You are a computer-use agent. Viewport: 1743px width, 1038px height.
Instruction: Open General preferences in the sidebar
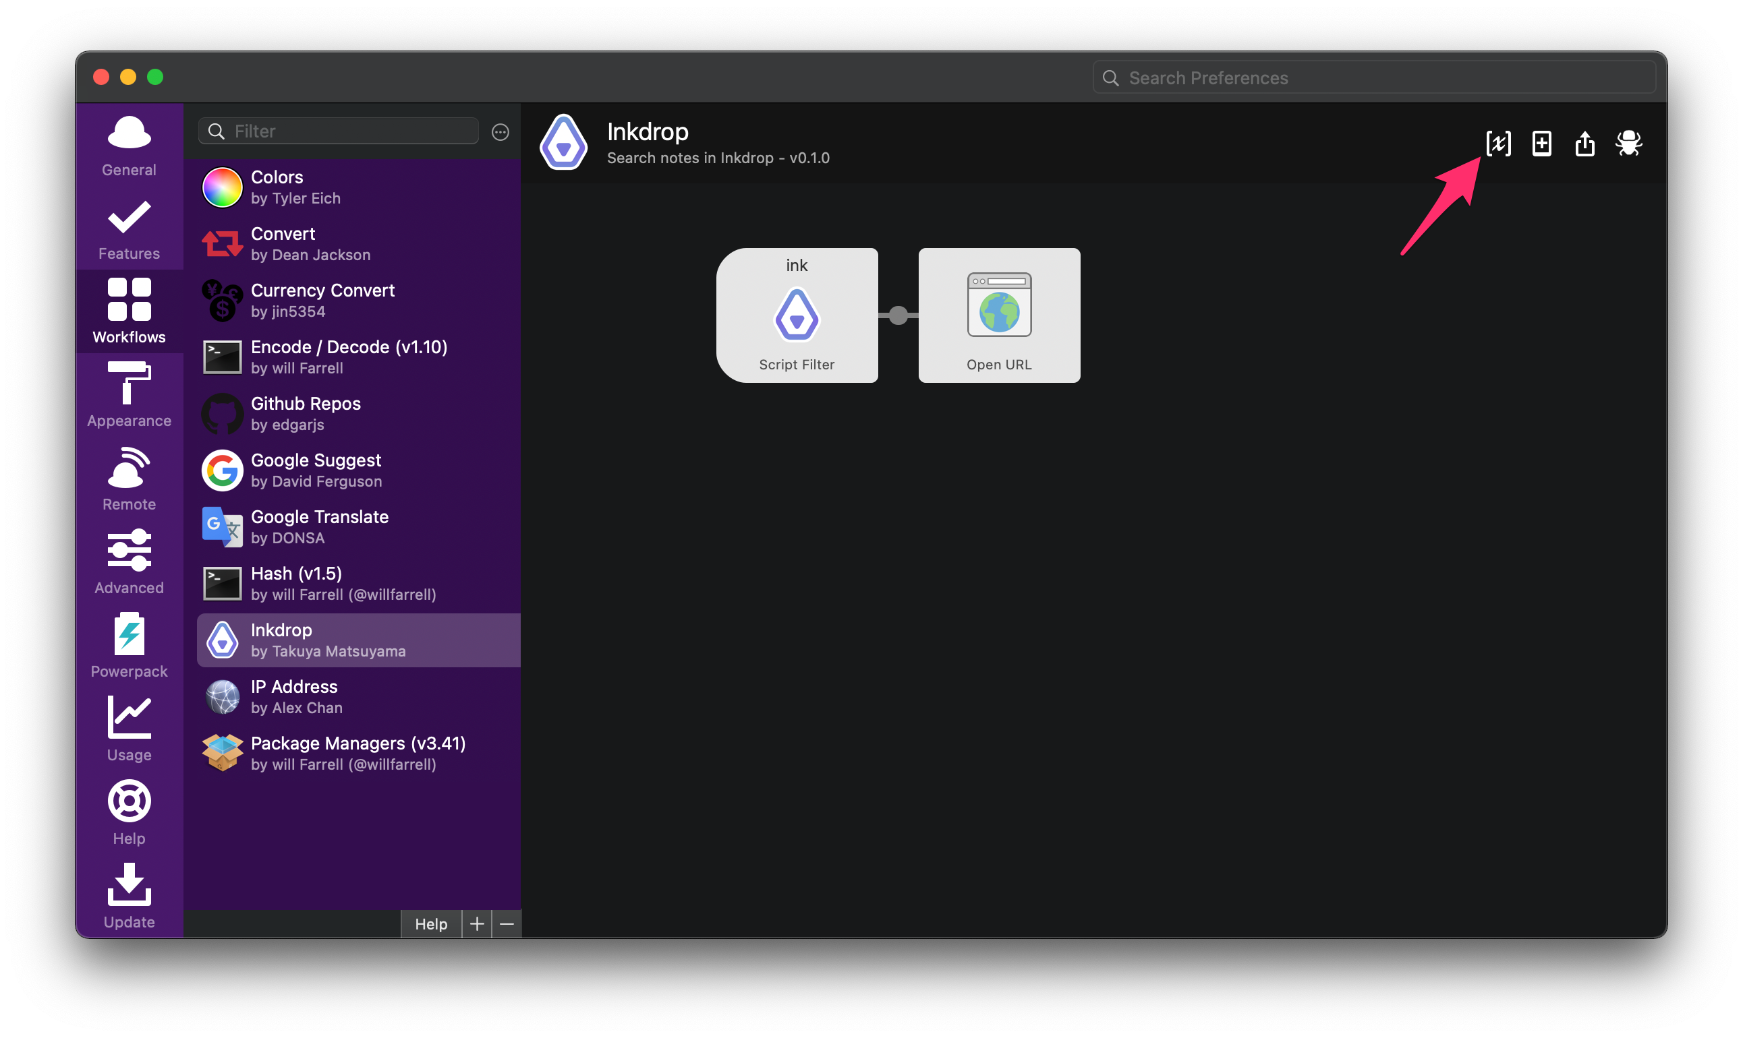129,145
